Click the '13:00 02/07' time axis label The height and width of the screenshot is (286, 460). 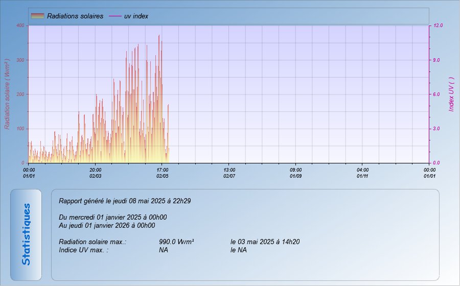(229, 173)
